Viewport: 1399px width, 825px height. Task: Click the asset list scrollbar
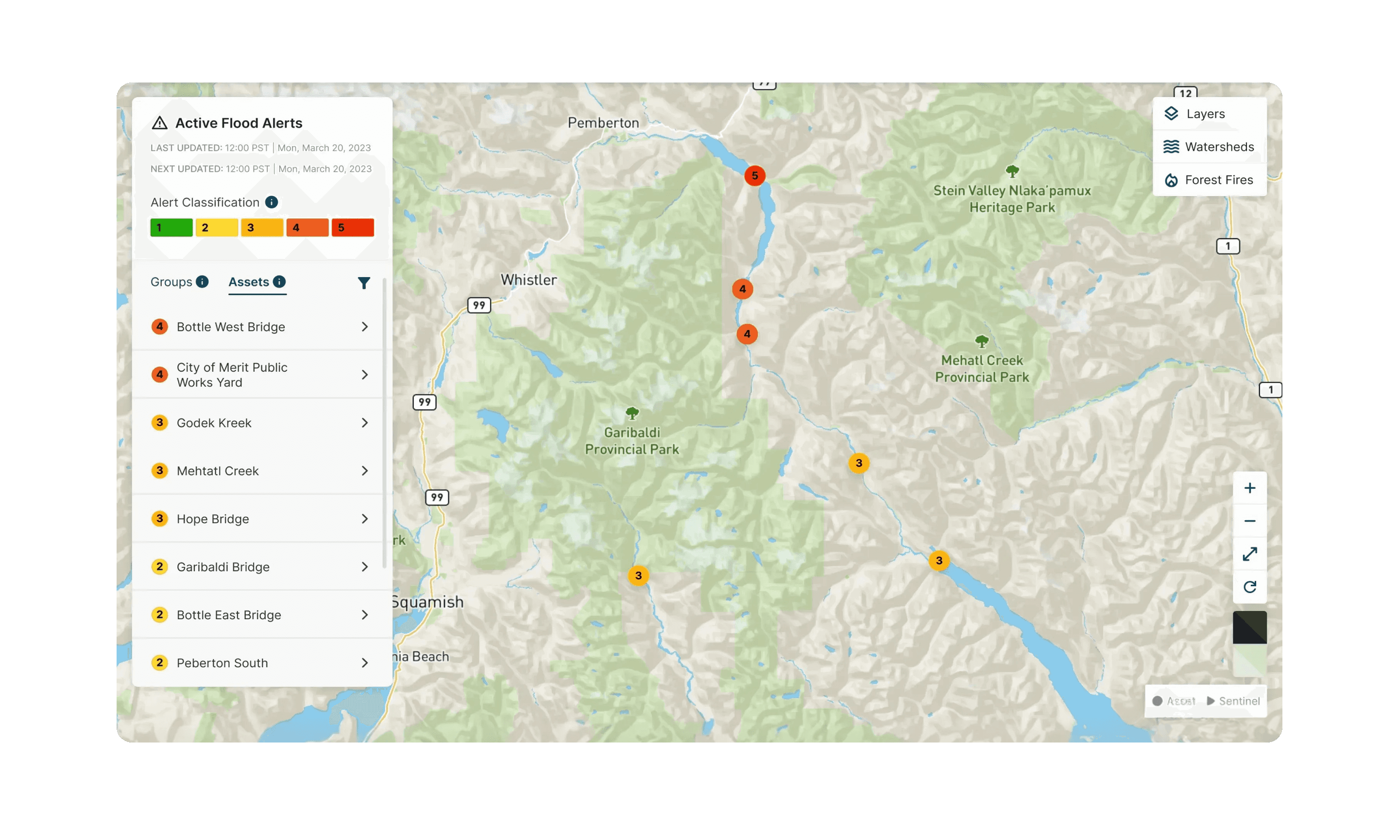385,423
